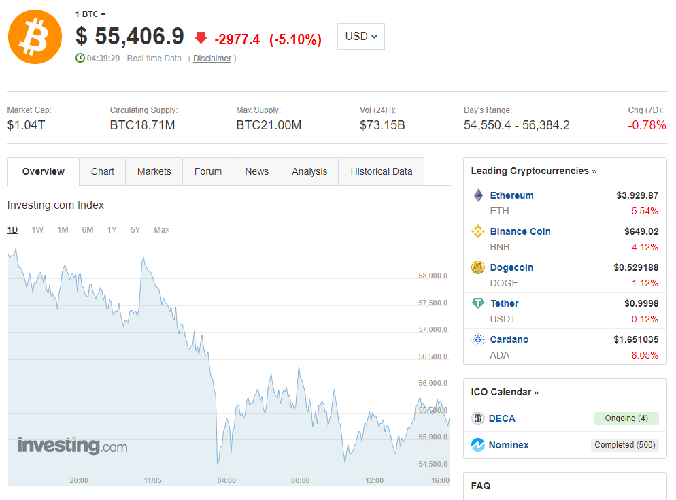Switch chart to 1M timeframe
Image resolution: width=676 pixels, height=500 pixels.
63,230
